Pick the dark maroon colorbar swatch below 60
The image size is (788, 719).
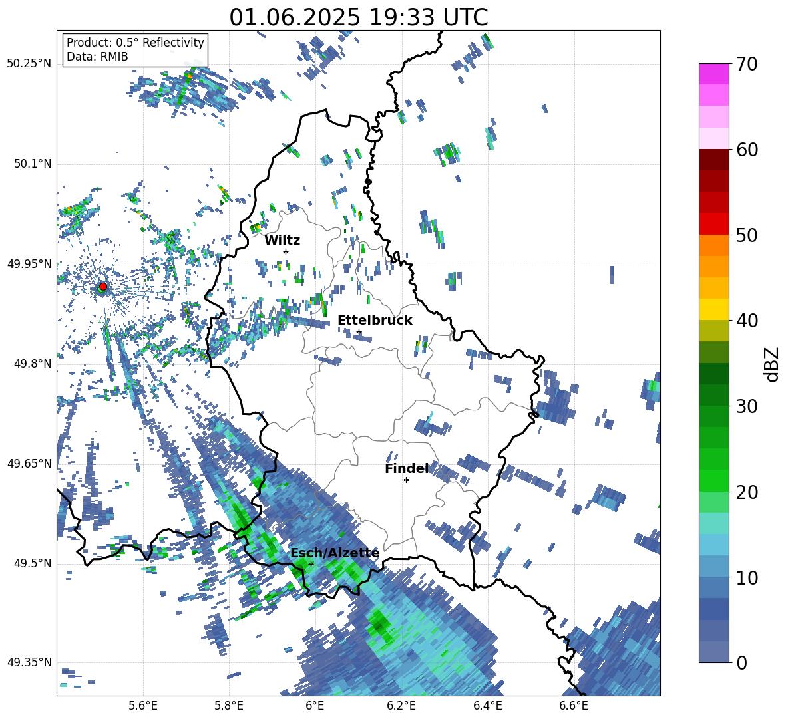713,159
